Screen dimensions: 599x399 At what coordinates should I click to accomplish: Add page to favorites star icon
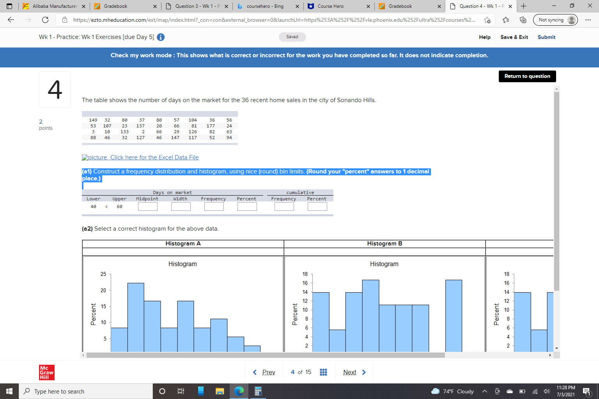point(487,20)
